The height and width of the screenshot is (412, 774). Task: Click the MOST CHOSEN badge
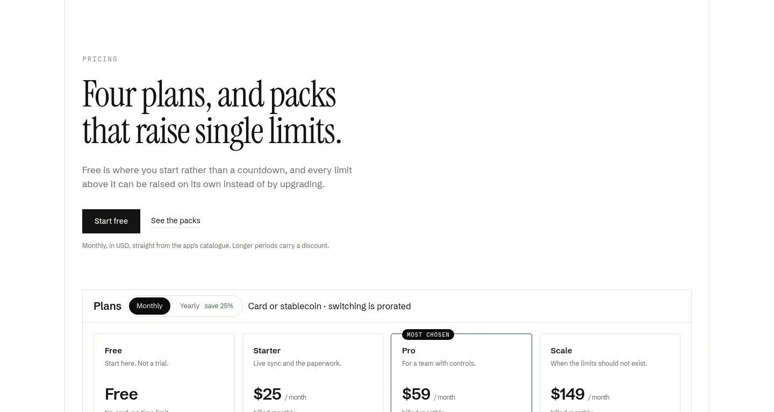[428, 335]
